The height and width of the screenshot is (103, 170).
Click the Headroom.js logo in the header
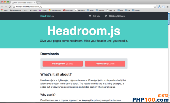pos(47,16)
